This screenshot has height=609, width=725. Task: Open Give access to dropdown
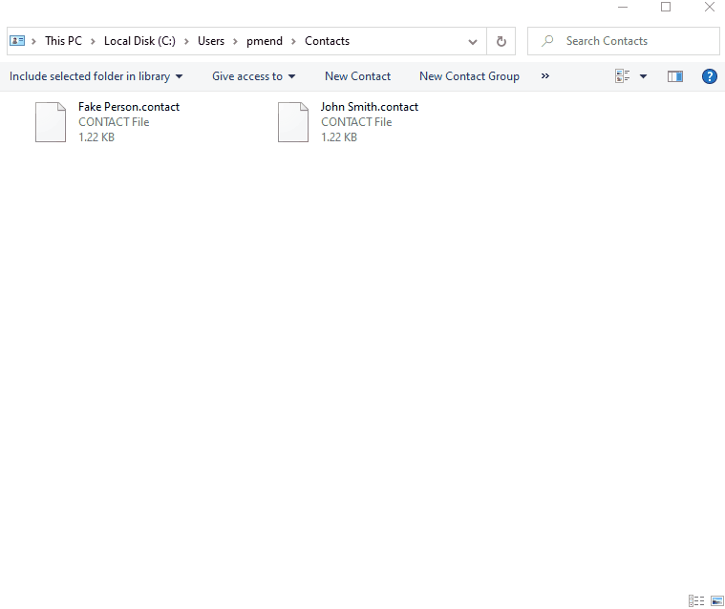click(x=253, y=76)
